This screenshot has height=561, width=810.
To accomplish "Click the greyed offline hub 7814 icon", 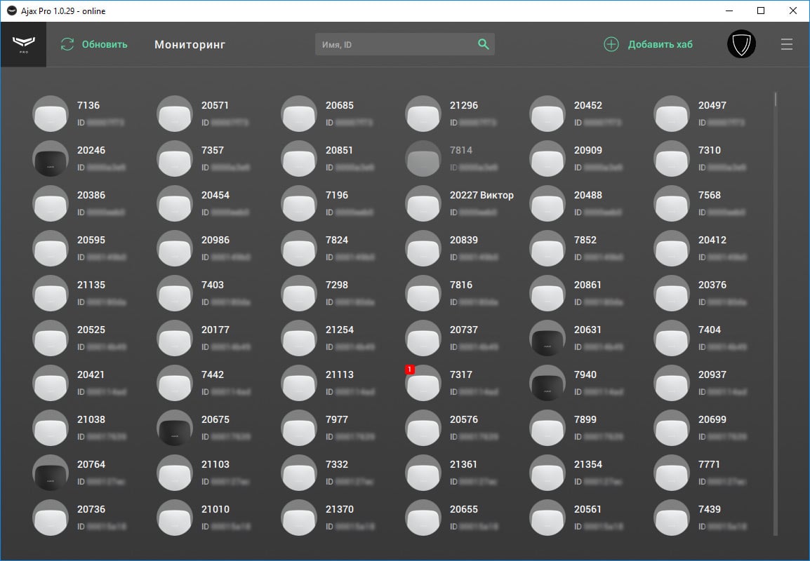I will pyautogui.click(x=423, y=158).
